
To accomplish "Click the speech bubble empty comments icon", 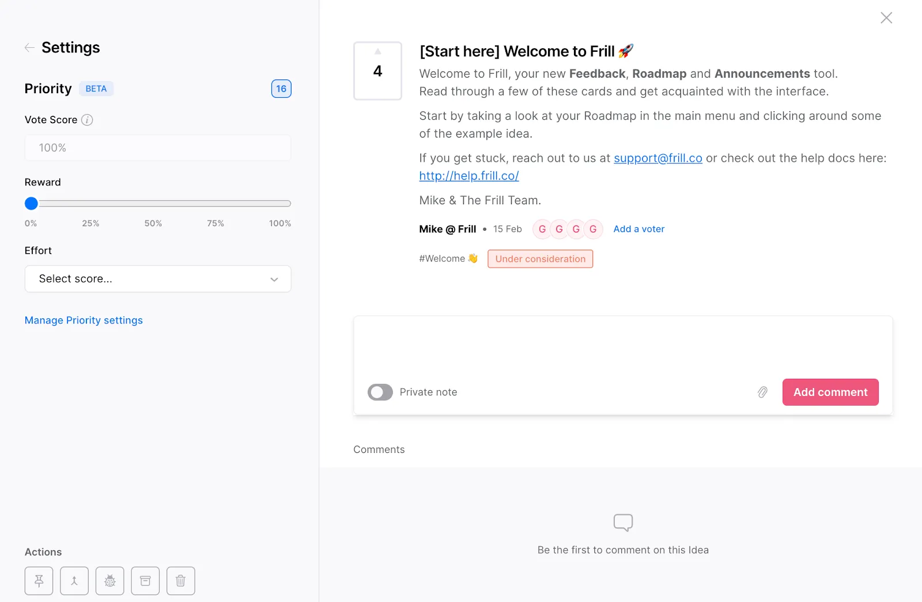I will 623,523.
